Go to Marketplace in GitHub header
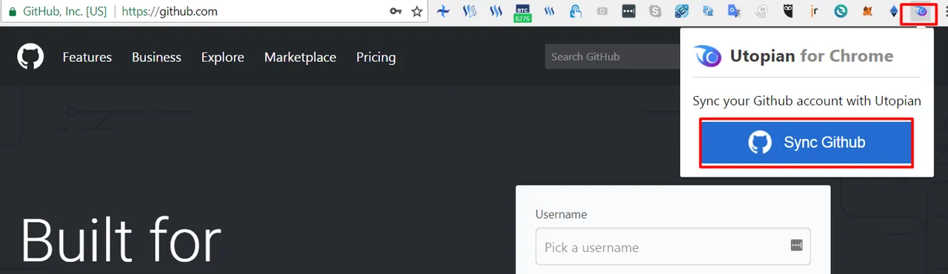This screenshot has width=948, height=274. [x=300, y=57]
